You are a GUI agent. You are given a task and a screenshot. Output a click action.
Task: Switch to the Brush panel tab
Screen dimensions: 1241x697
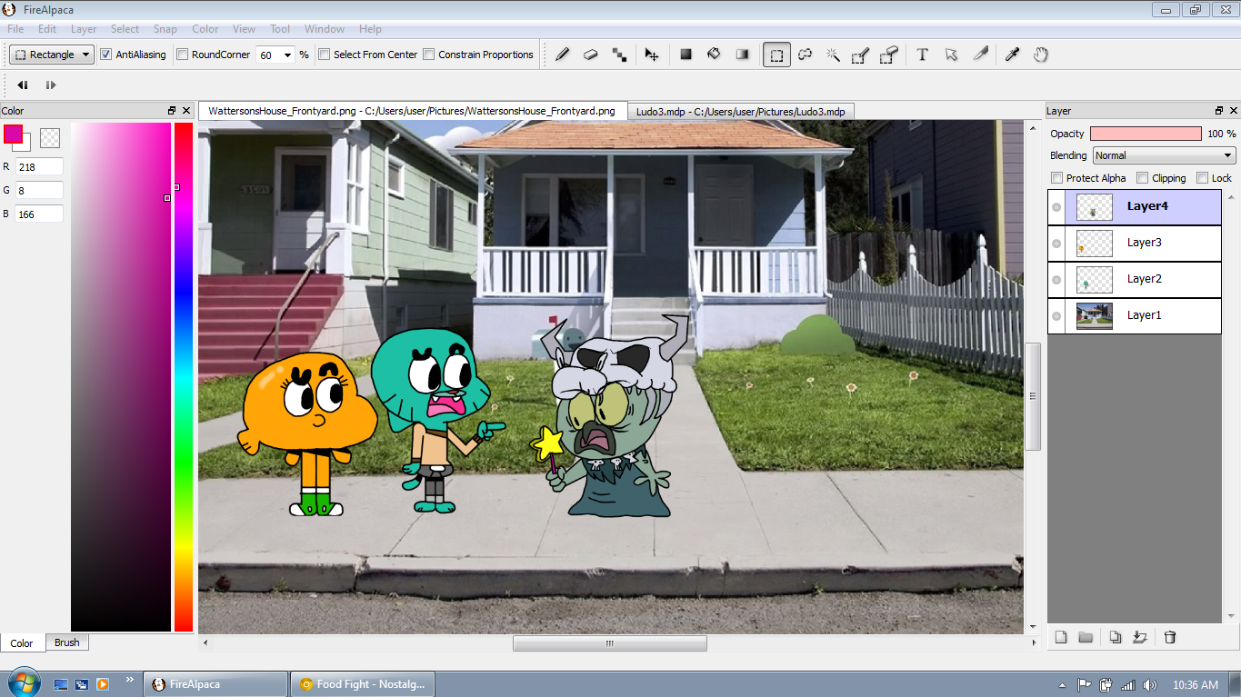point(66,642)
